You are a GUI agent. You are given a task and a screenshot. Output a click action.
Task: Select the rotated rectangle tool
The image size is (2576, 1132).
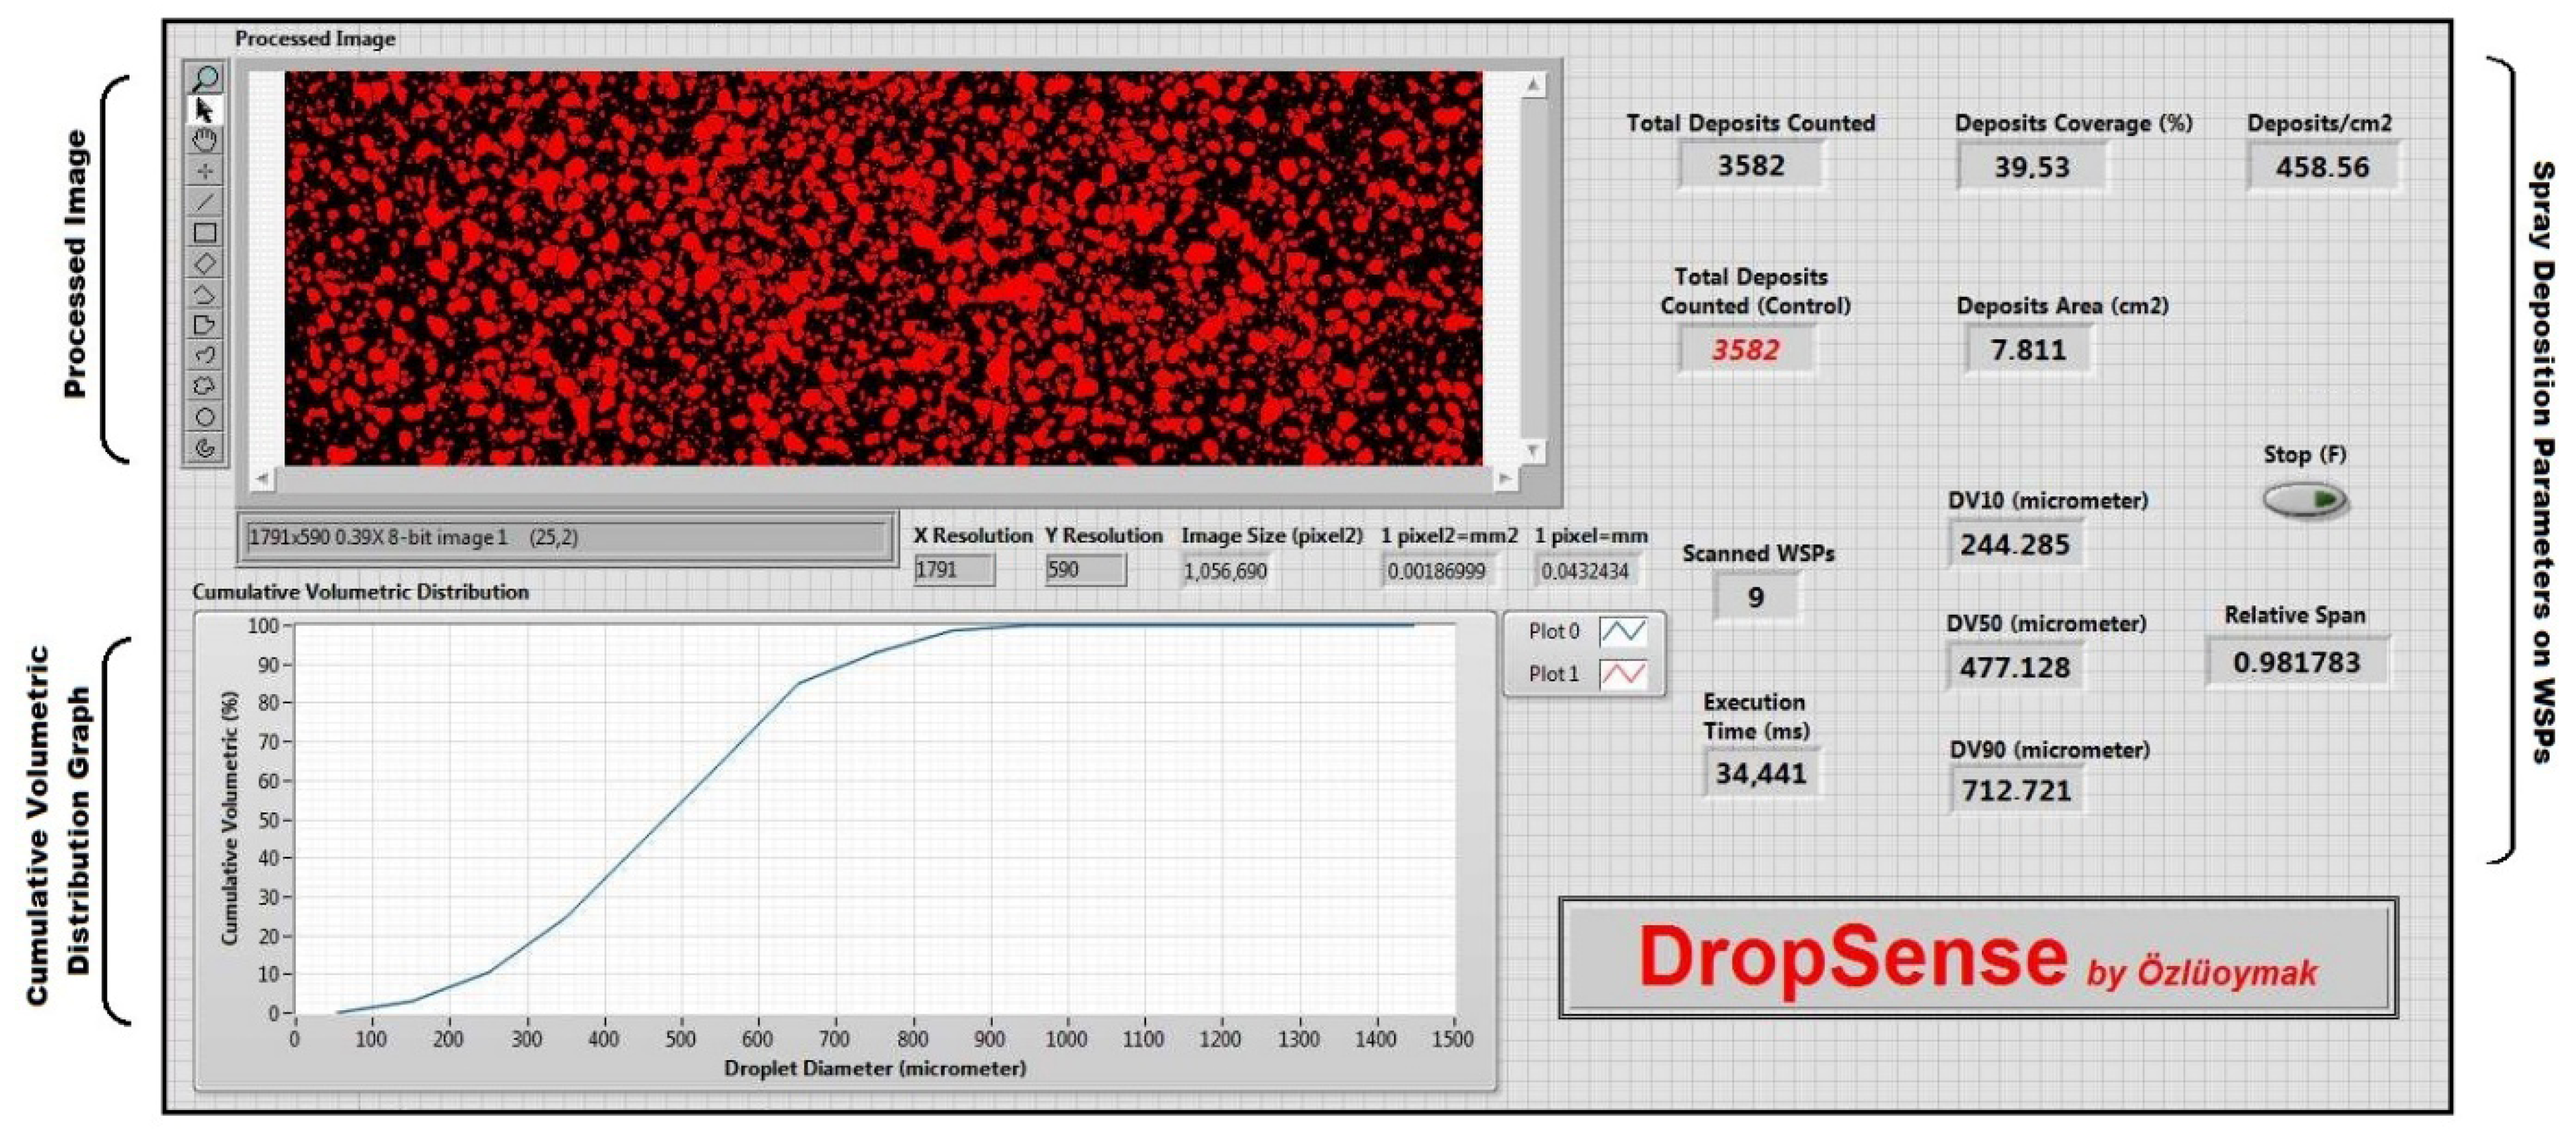pos(205,264)
